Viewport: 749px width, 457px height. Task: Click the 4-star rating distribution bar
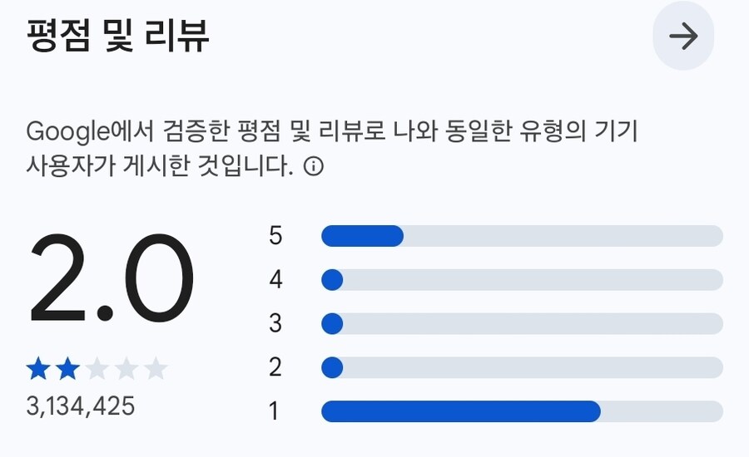tap(522, 280)
